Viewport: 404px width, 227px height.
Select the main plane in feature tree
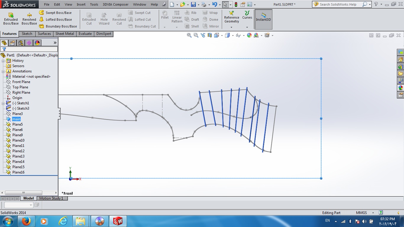[x=16, y=119]
